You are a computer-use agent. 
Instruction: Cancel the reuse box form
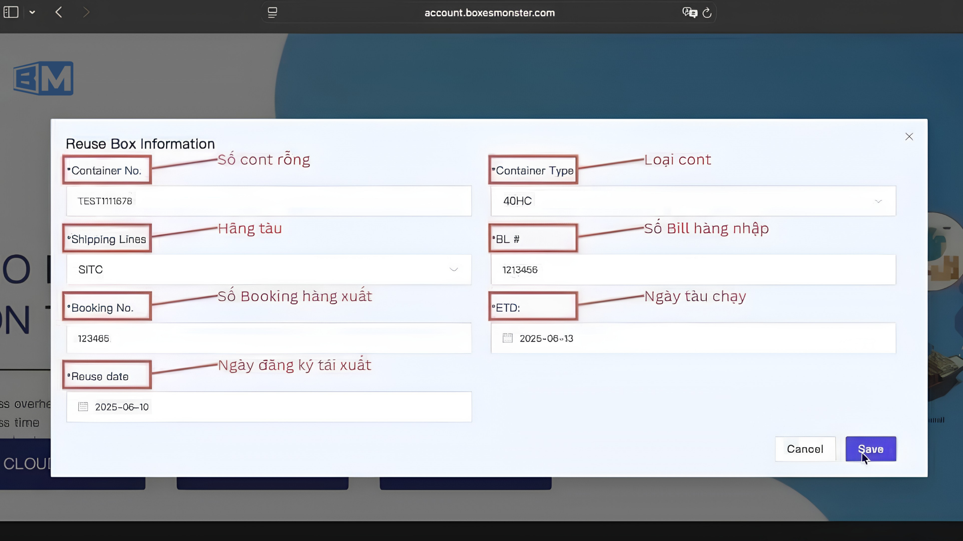click(805, 449)
